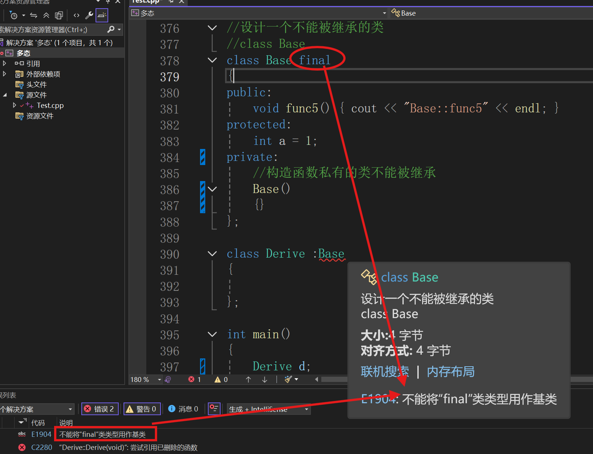This screenshot has width=593, height=454.
Task: Sort error list by 说明 column
Action: (66, 423)
